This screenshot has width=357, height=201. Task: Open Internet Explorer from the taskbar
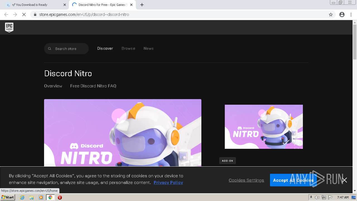[22, 197]
